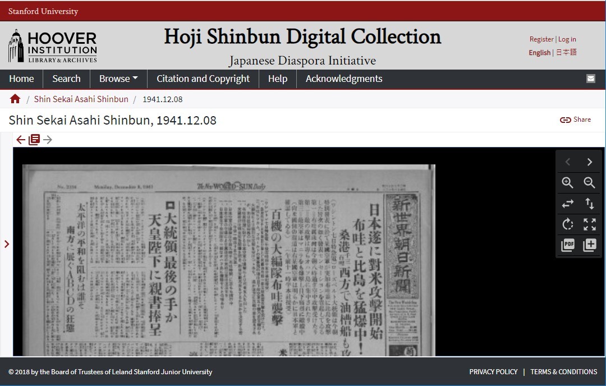Select the Search menu item
The image size is (606, 386).
pyautogui.click(x=66, y=79)
